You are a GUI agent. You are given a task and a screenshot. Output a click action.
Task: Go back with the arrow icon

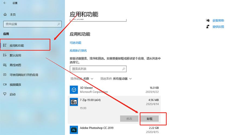[5, 3]
